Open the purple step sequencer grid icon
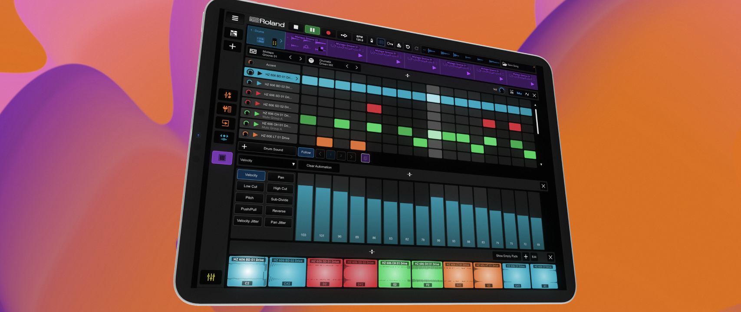 tap(222, 158)
